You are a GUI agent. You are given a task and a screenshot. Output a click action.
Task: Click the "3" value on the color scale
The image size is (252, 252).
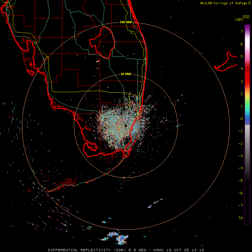pyautogui.click(x=242, y=81)
